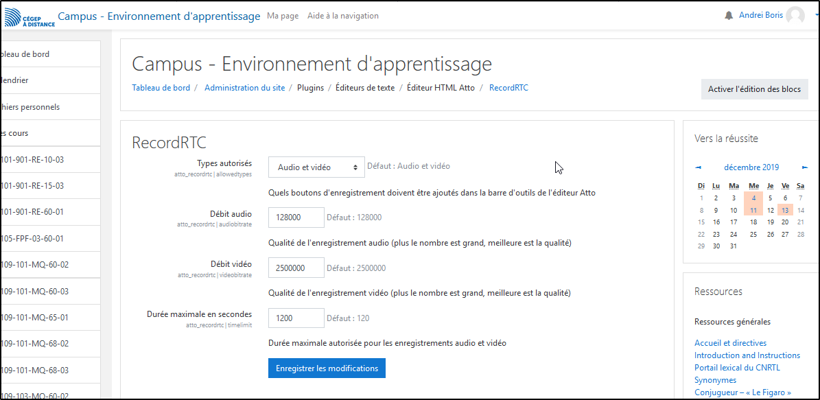
Task: Open Portail lexical du CNRTL link
Action: click(737, 368)
